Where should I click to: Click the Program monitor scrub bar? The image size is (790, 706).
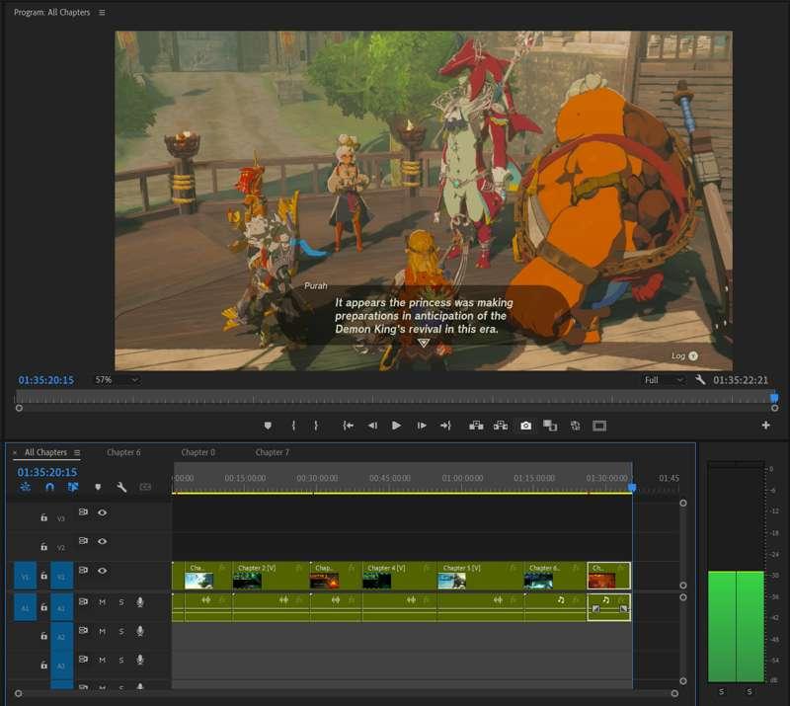[396, 398]
